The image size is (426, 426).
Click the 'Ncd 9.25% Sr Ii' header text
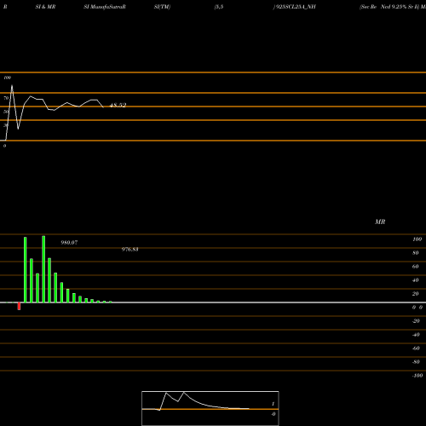click(400, 7)
